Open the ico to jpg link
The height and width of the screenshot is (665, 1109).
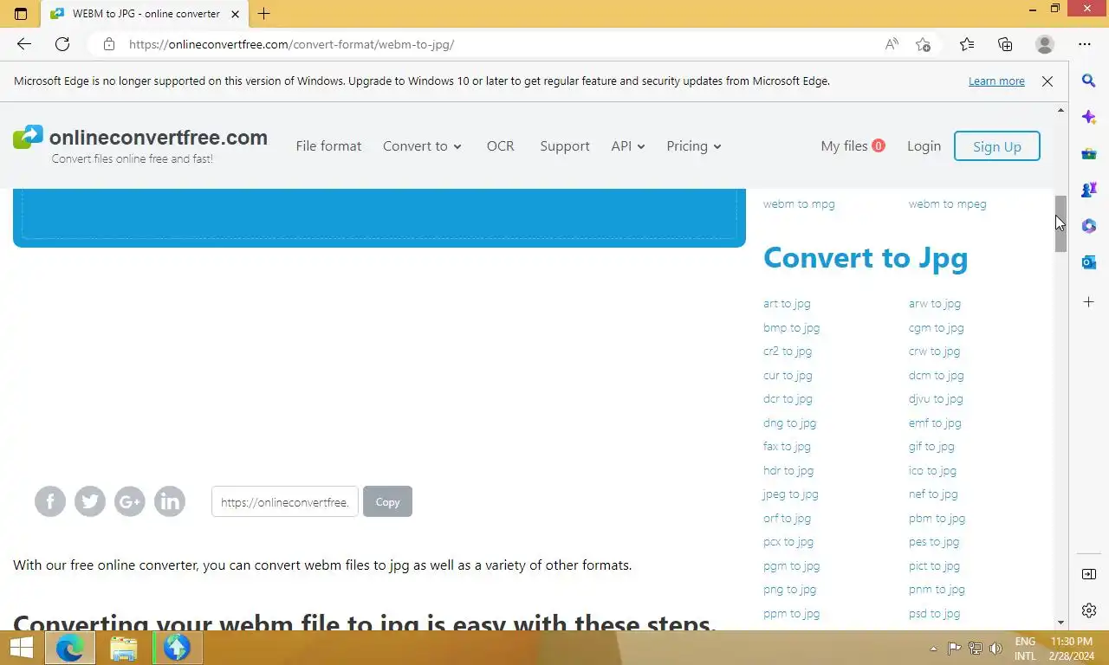[932, 470]
